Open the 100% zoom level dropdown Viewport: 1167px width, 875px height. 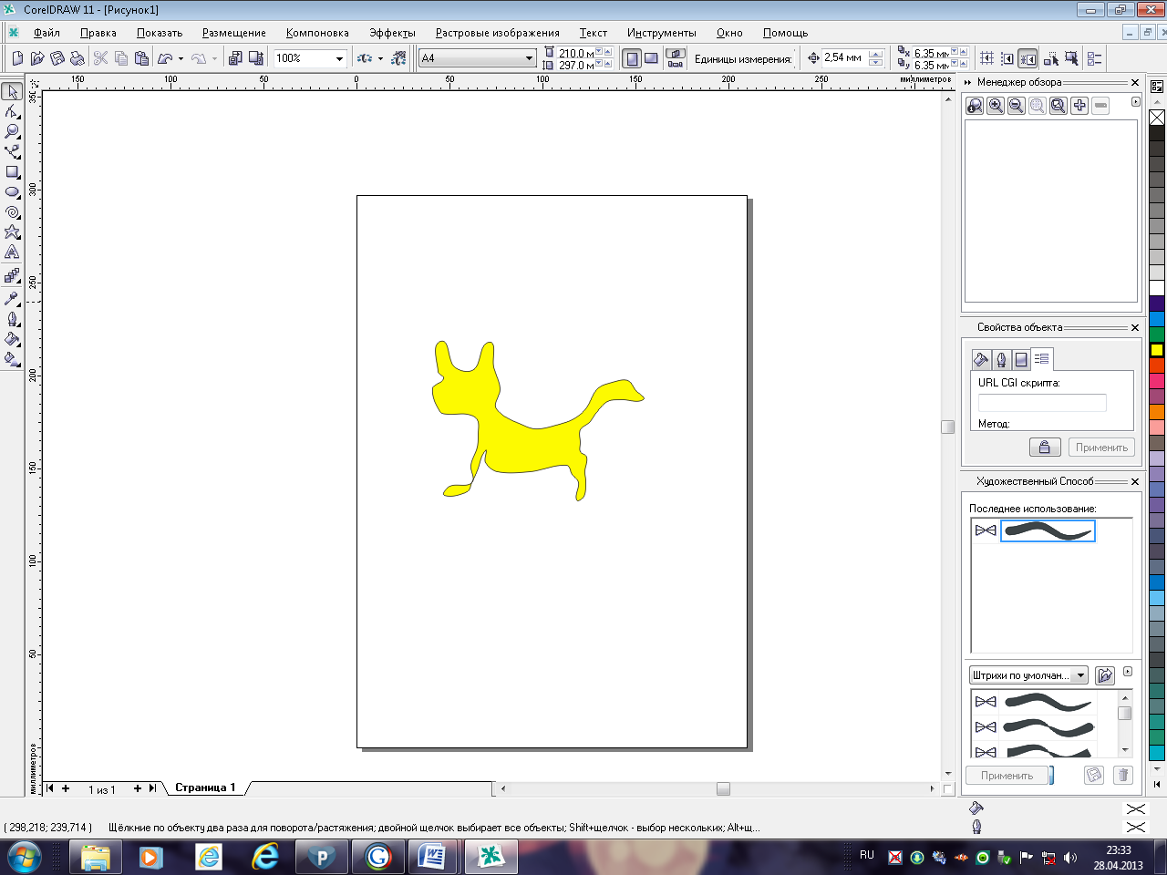[339, 58]
